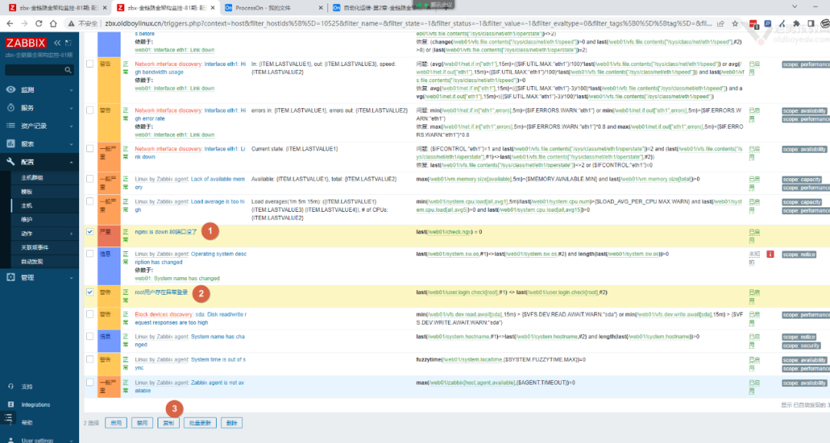Uncheck the 'root用户存在异常登录' trigger checkbox
The height and width of the screenshot is (443, 830).
pos(90,292)
